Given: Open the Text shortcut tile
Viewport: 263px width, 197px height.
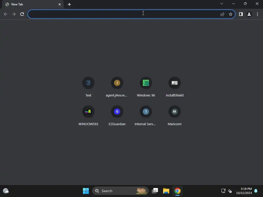Looking at the screenshot, I should pos(88,87).
